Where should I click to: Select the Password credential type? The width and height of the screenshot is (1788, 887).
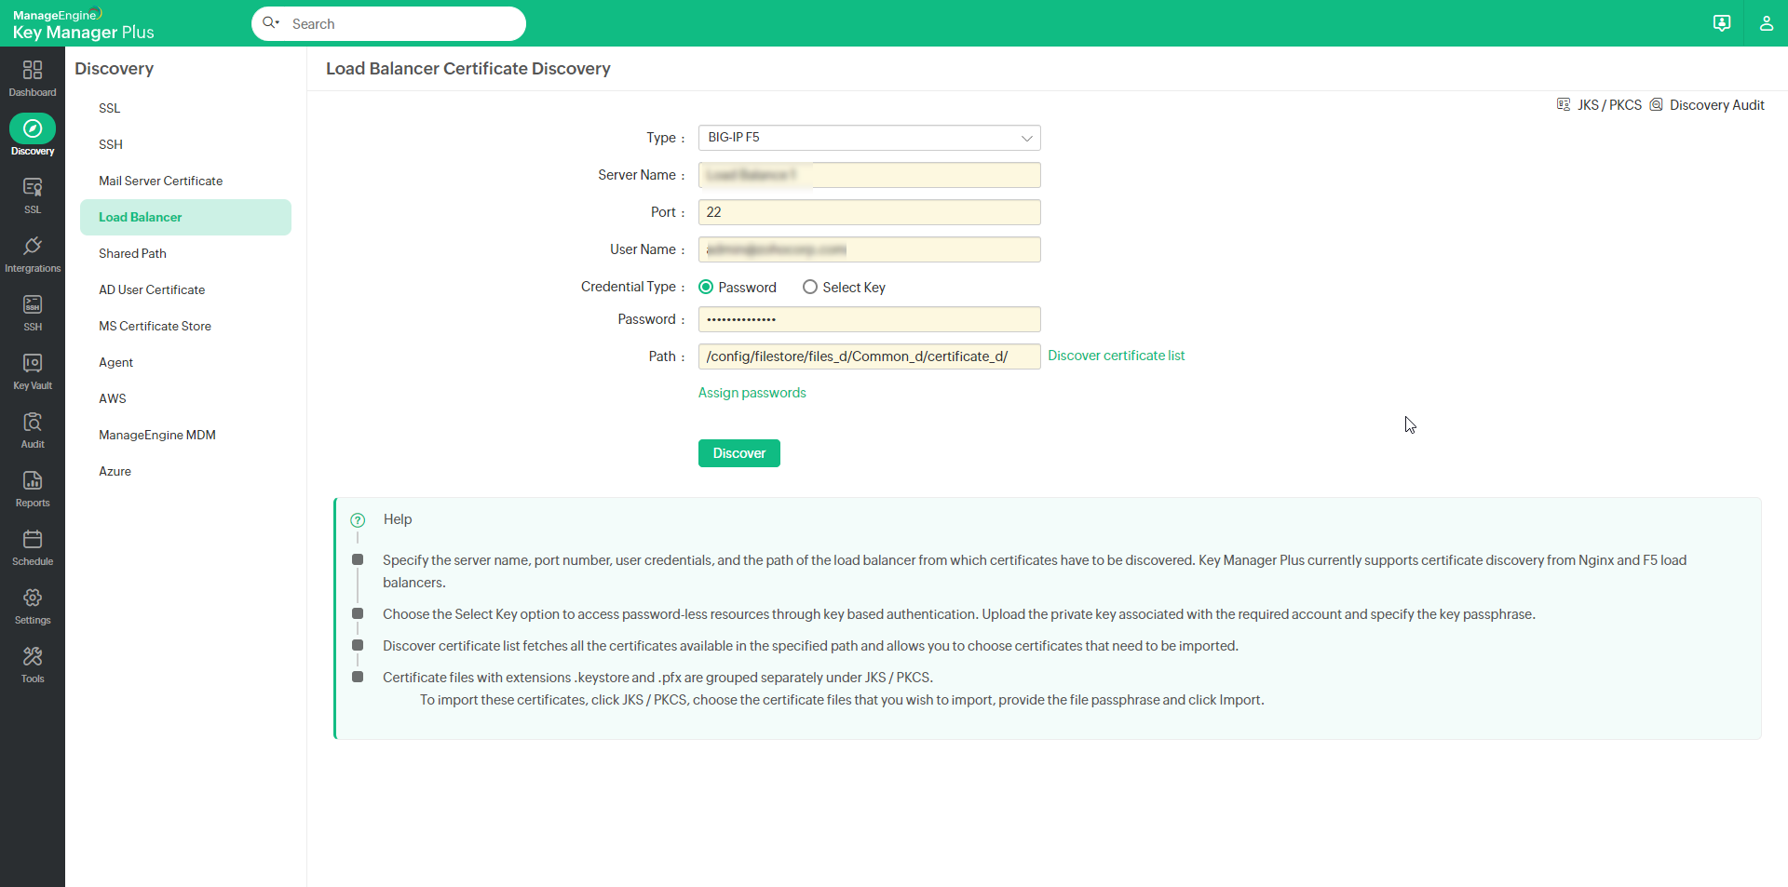coord(705,287)
